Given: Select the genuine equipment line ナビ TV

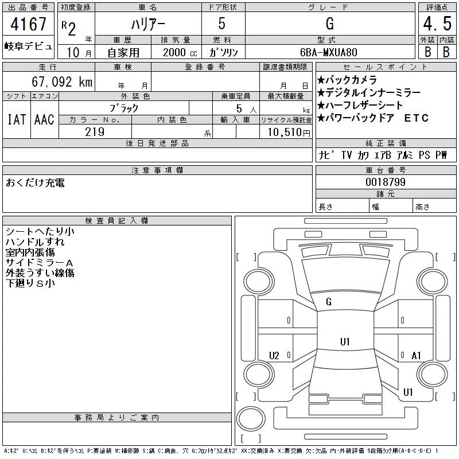Looking at the screenshot, I should tap(383, 154).
